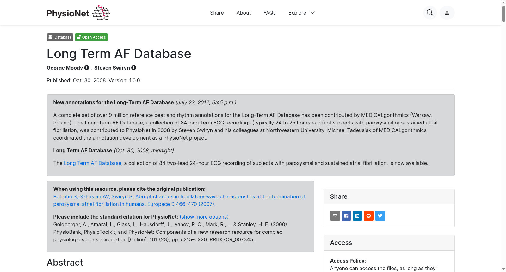Open the Petrutiu S original publication link
Screen dimensions: 506x272
[x=179, y=200]
